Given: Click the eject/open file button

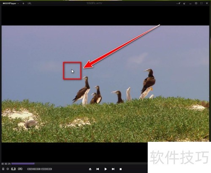Looking at the screenshot, I should [x=90, y=169].
